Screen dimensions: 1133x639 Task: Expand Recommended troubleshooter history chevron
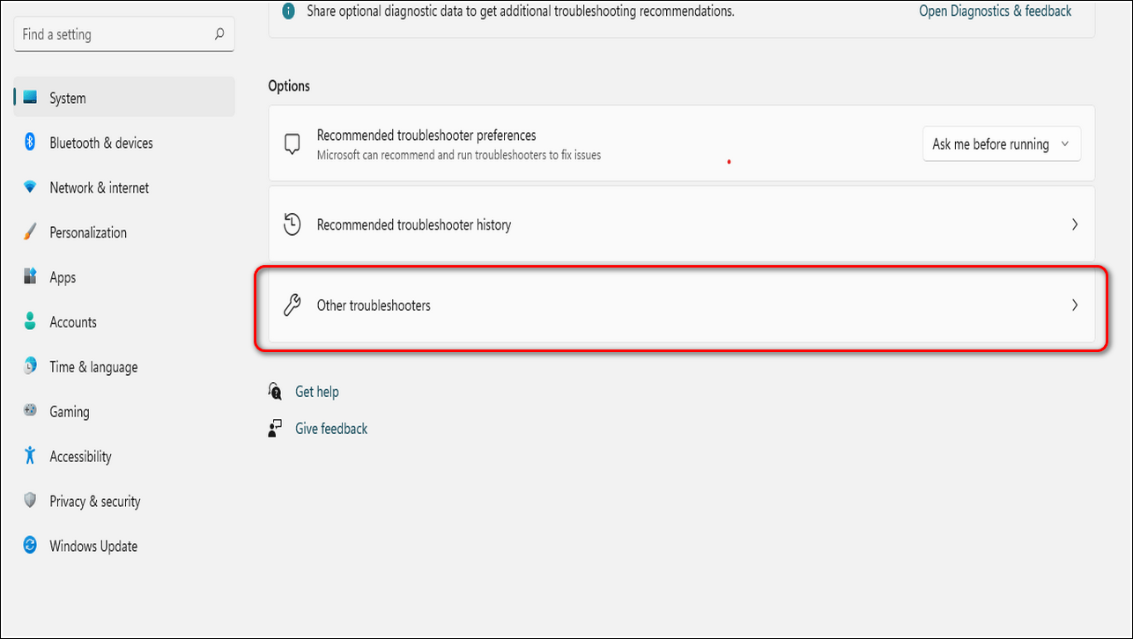1074,224
